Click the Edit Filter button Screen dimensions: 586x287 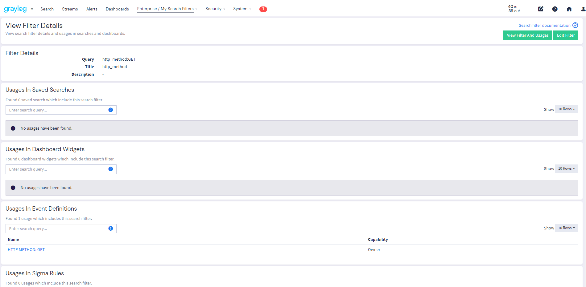565,35
